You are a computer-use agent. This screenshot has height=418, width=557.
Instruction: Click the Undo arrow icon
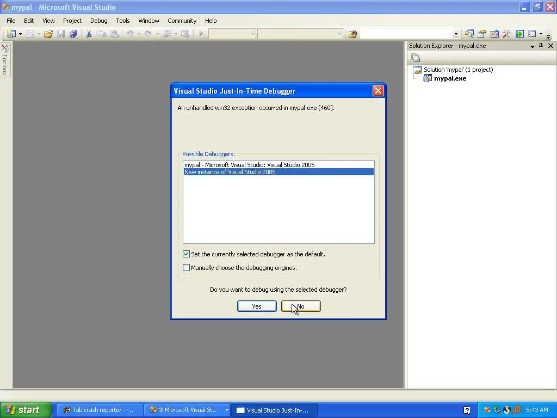coord(129,34)
